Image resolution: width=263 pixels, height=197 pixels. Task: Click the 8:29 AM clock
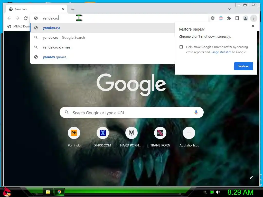pyautogui.click(x=240, y=192)
